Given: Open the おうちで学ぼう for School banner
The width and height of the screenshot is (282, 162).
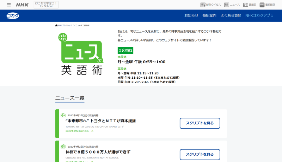Looking at the screenshot, I should click(x=46, y=5).
